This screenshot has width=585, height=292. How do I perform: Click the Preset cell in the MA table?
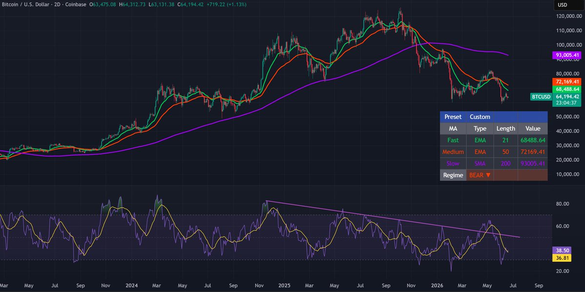pyautogui.click(x=453, y=117)
